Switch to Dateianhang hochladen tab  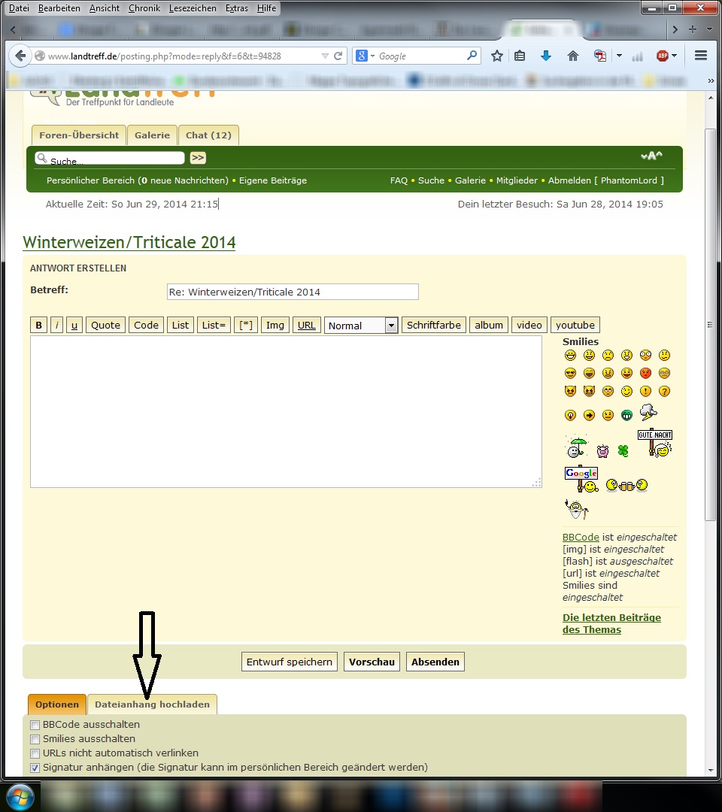(152, 704)
